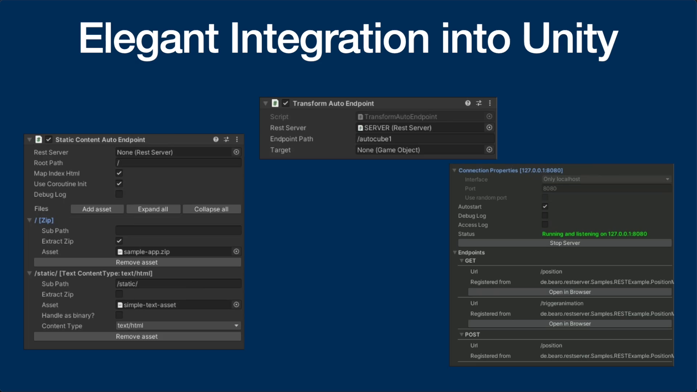
Task: Collapse the Endpoints section
Action: click(455, 252)
